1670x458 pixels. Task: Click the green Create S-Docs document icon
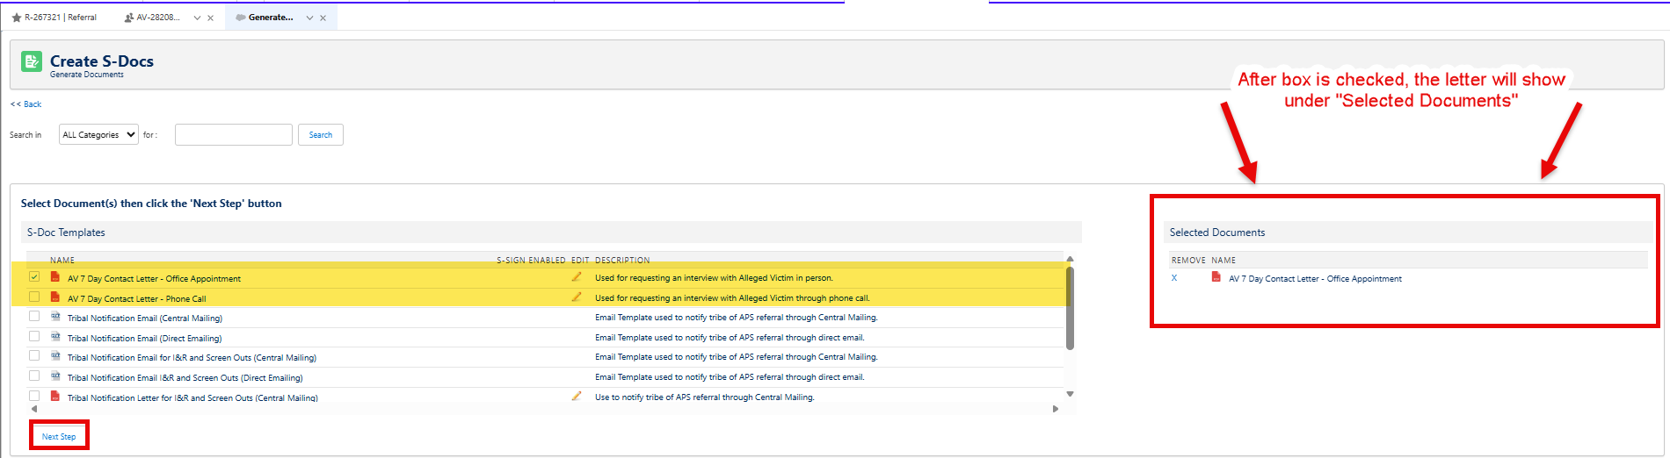32,61
